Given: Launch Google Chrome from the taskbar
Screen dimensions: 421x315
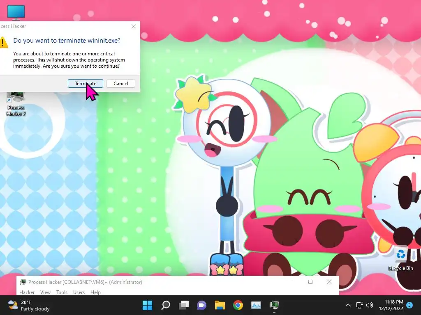Looking at the screenshot, I should (238, 305).
